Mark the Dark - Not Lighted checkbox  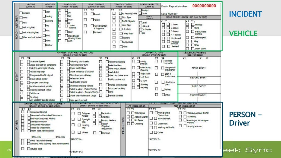[21, 32]
